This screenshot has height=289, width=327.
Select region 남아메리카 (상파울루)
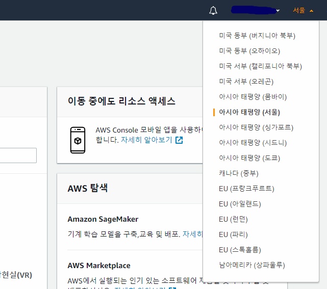click(252, 265)
